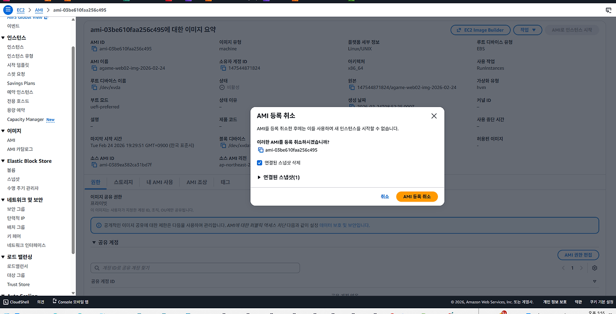Open Capacity Manager in the sidebar

(x=26, y=120)
